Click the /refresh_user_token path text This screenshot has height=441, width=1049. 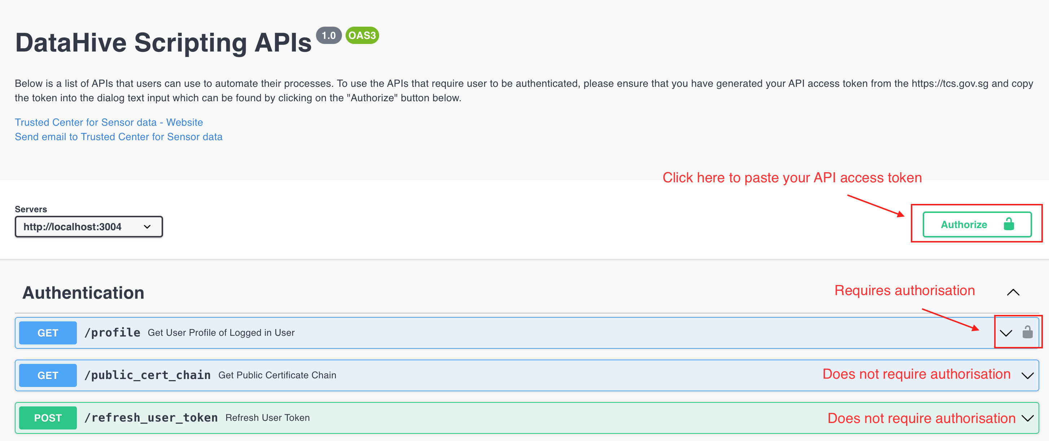(x=151, y=418)
